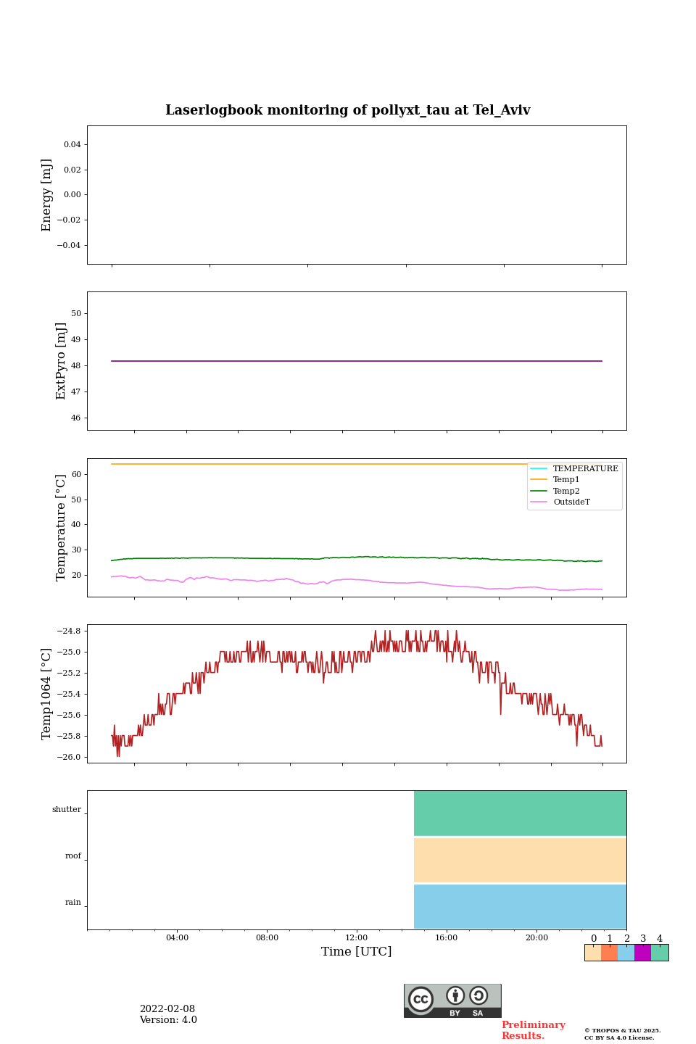Click the 30 tick on Temperature axis

[x=76, y=550]
